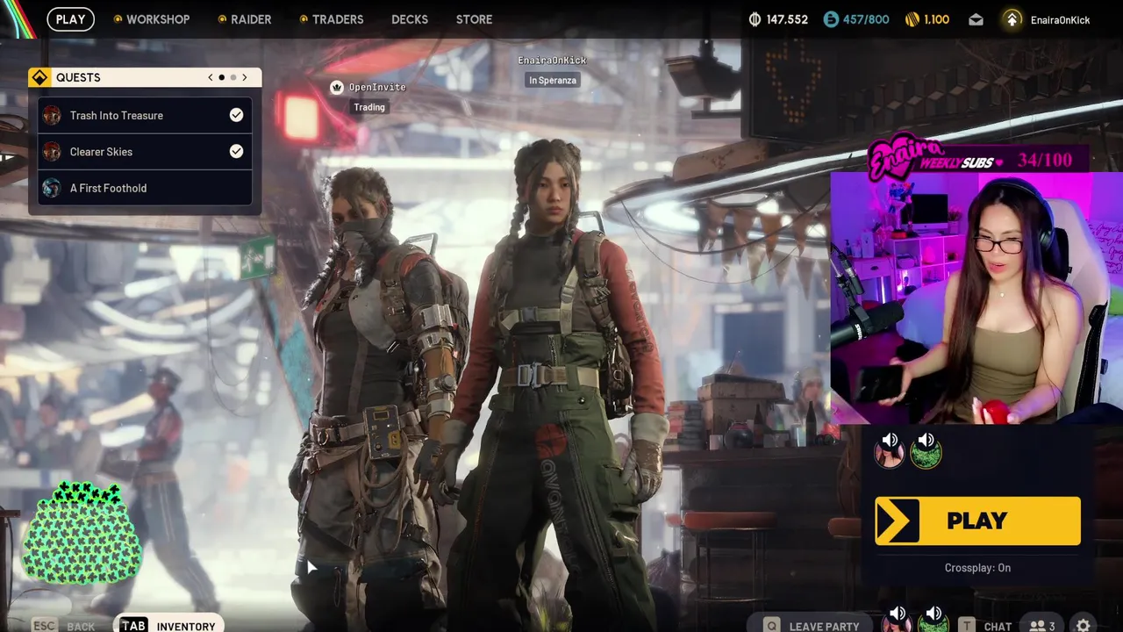Click the gold striped token icon beside 1.100

912,19
